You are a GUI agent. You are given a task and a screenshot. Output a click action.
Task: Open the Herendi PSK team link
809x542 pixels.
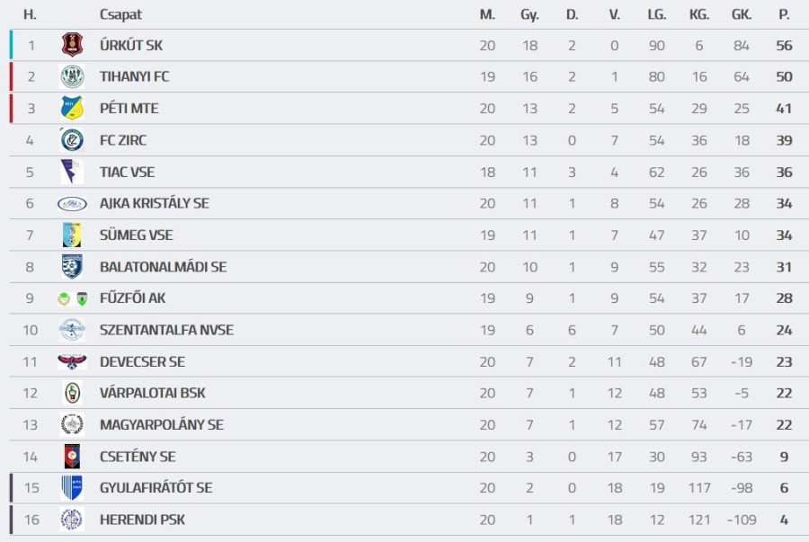tap(142, 520)
